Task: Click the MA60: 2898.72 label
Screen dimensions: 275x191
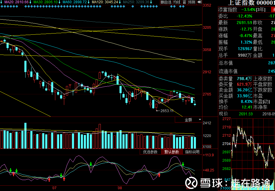Action: point(75,2)
